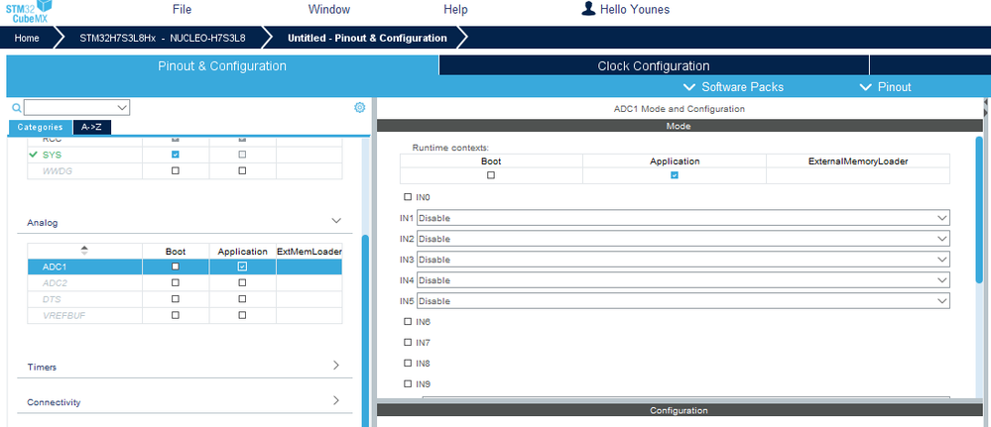This screenshot has width=991, height=427.
Task: Click the ExtMemLoader column header
Action: tap(310, 252)
